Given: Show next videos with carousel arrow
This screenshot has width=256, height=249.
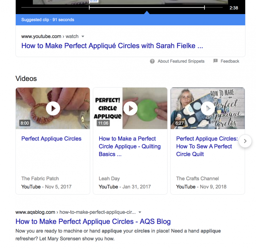Looking at the screenshot, I should click(245, 141).
